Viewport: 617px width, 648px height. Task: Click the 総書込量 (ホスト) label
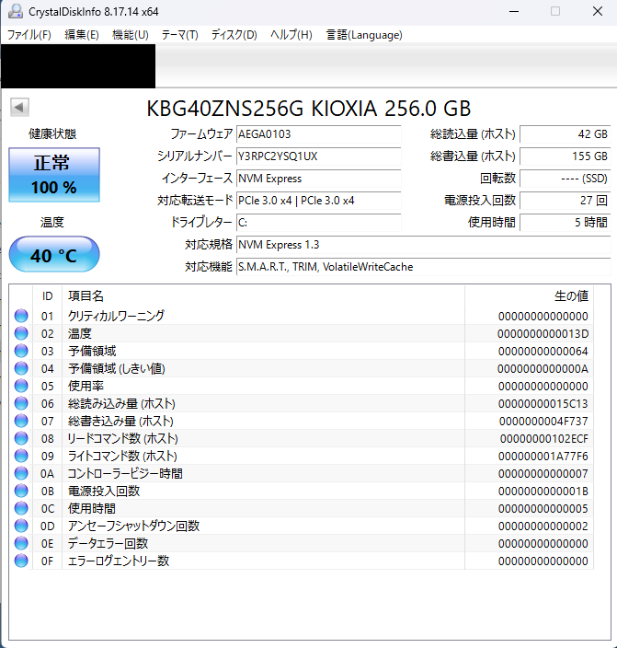pyautogui.click(x=473, y=156)
